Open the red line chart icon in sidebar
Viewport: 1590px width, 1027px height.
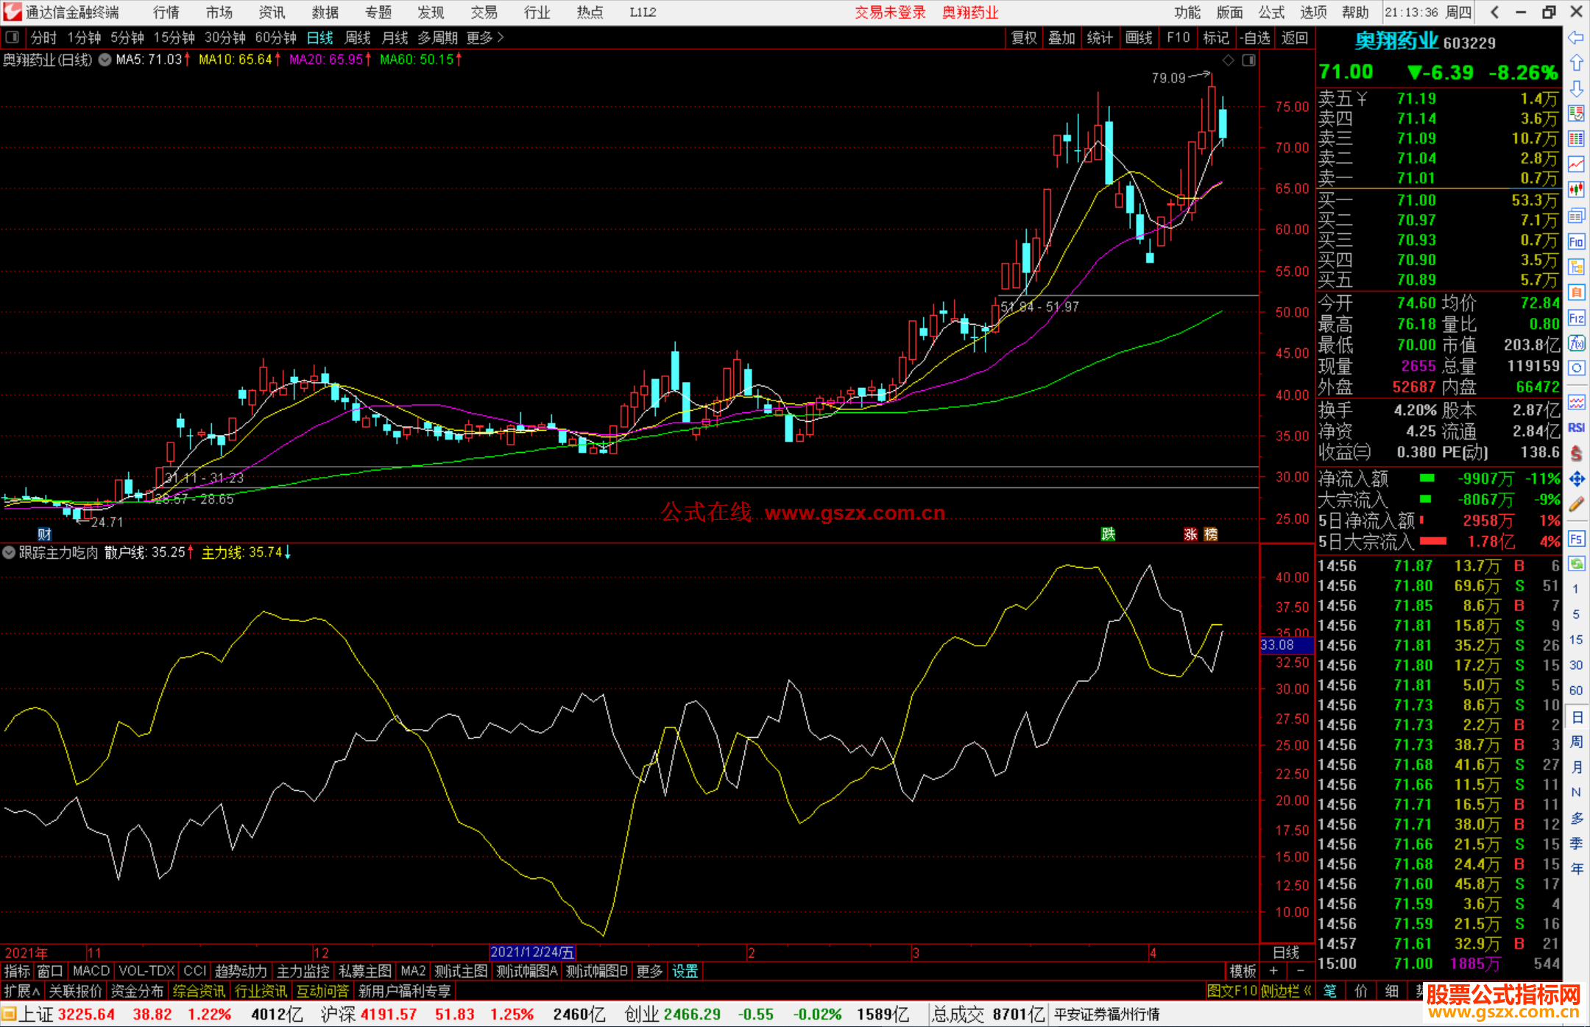[1576, 164]
